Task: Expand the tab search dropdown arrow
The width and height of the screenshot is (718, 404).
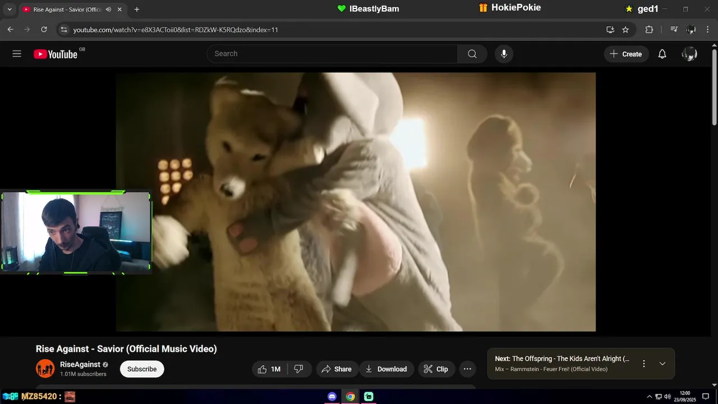Action: pyautogui.click(x=9, y=10)
